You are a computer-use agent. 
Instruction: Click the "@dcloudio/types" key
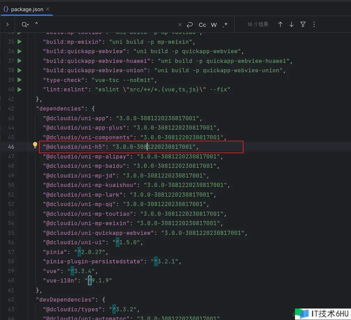pyautogui.click(x=72, y=309)
